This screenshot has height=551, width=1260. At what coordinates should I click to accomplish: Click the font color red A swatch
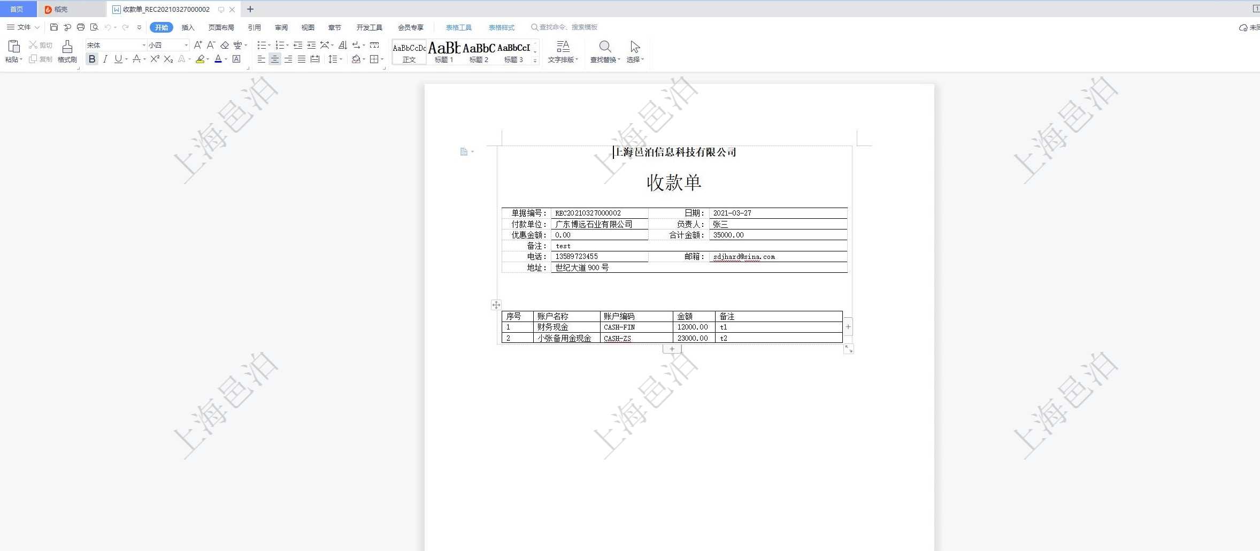point(218,59)
